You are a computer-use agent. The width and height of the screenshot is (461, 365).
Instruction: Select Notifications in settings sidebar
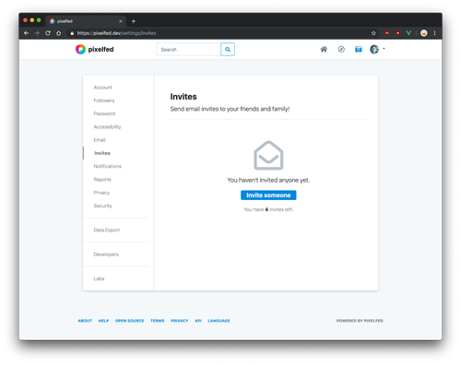pyautogui.click(x=108, y=166)
